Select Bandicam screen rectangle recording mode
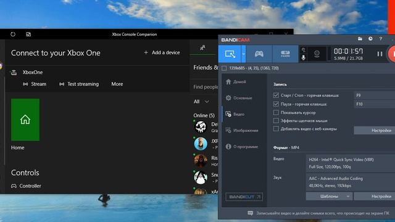The image size is (395, 222). [x=230, y=54]
